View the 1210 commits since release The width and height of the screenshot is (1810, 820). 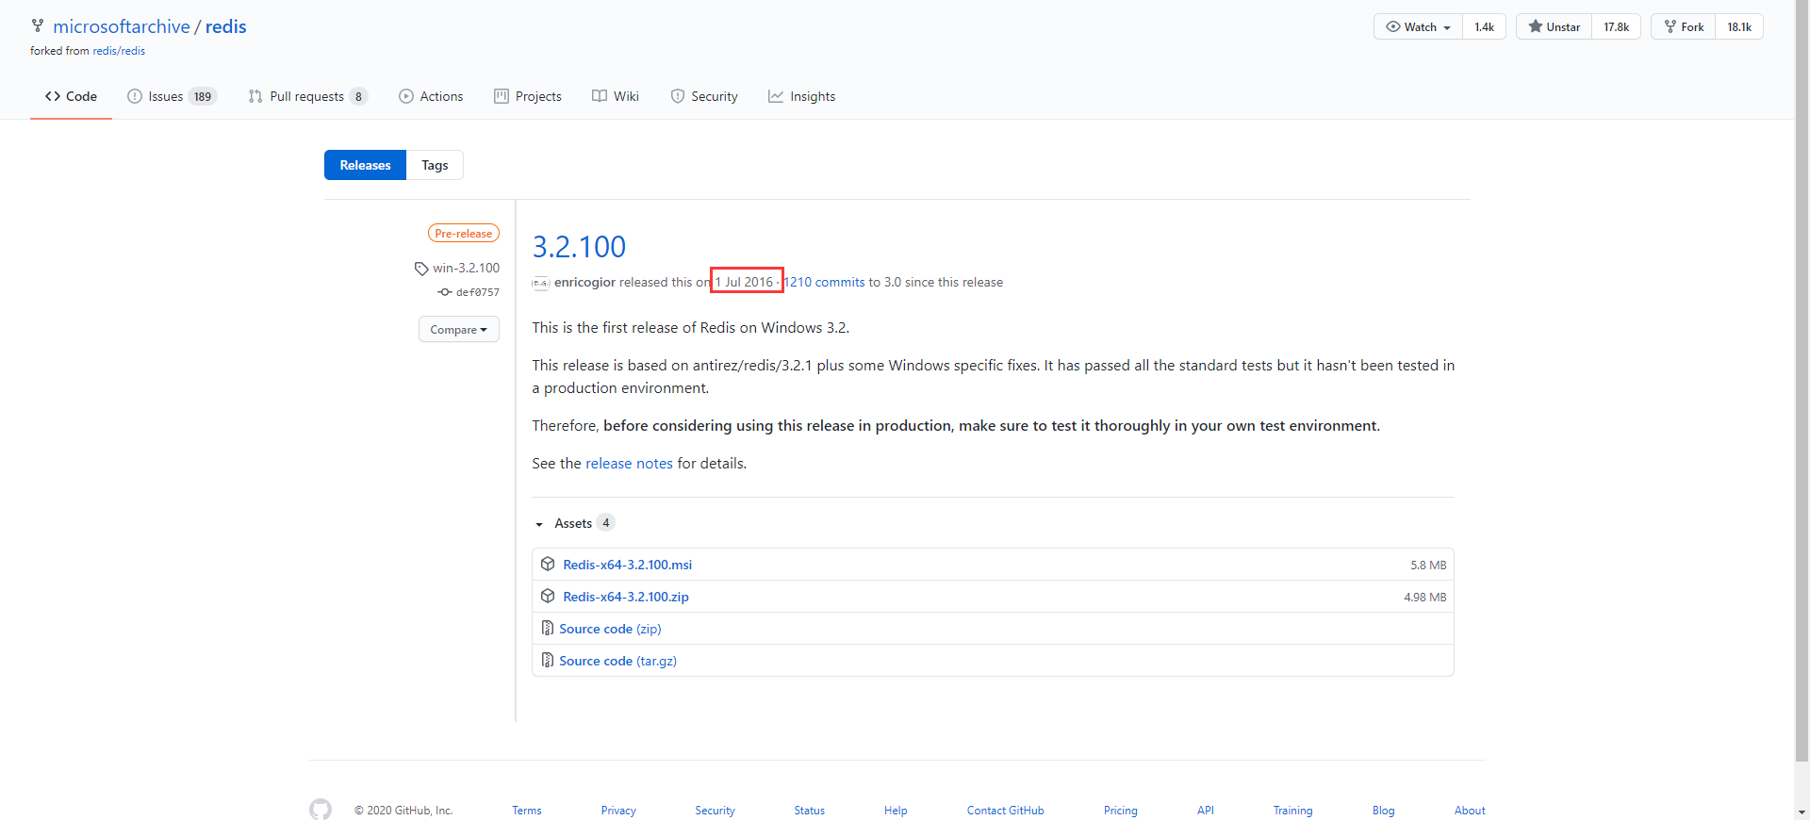(824, 282)
